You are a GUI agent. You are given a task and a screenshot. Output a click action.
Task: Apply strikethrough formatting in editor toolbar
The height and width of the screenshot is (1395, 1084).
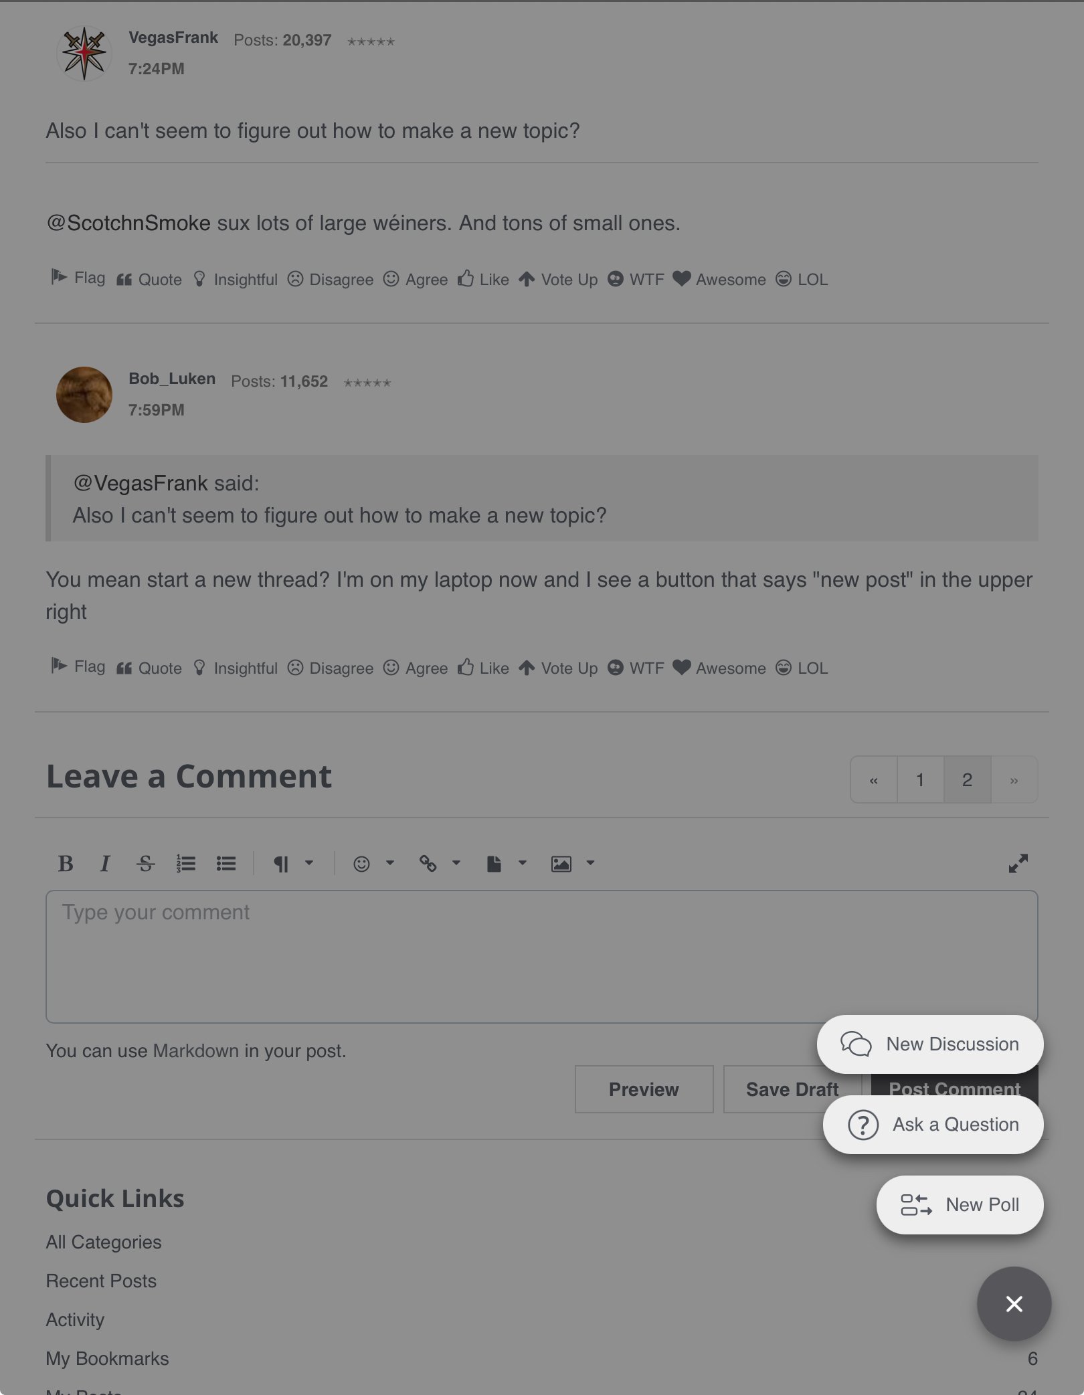(145, 864)
